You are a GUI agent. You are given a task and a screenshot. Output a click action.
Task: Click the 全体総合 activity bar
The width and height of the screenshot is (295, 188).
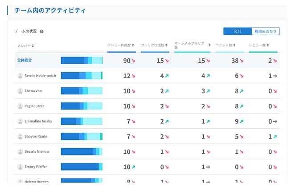coord(82,61)
